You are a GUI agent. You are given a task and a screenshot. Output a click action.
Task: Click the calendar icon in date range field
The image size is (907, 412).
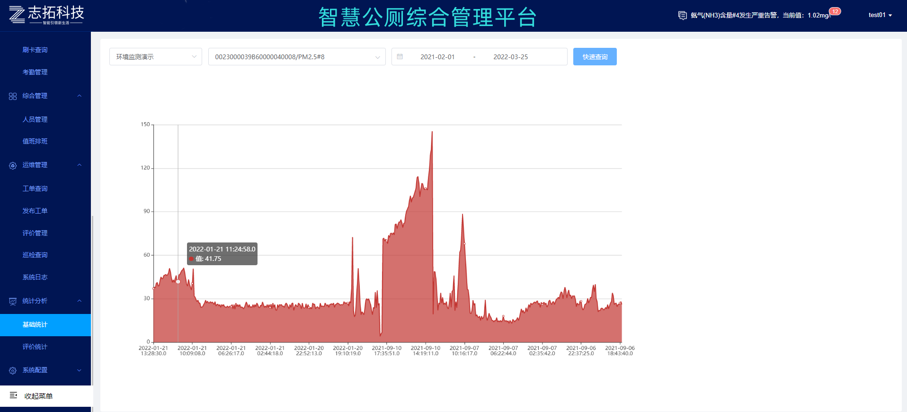(400, 57)
